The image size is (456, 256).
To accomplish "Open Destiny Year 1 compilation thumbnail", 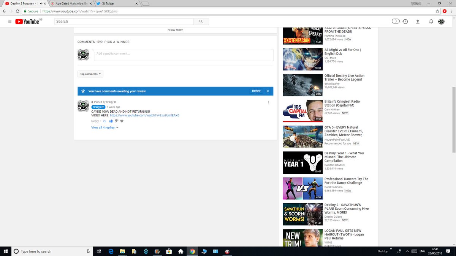I will coord(303,163).
